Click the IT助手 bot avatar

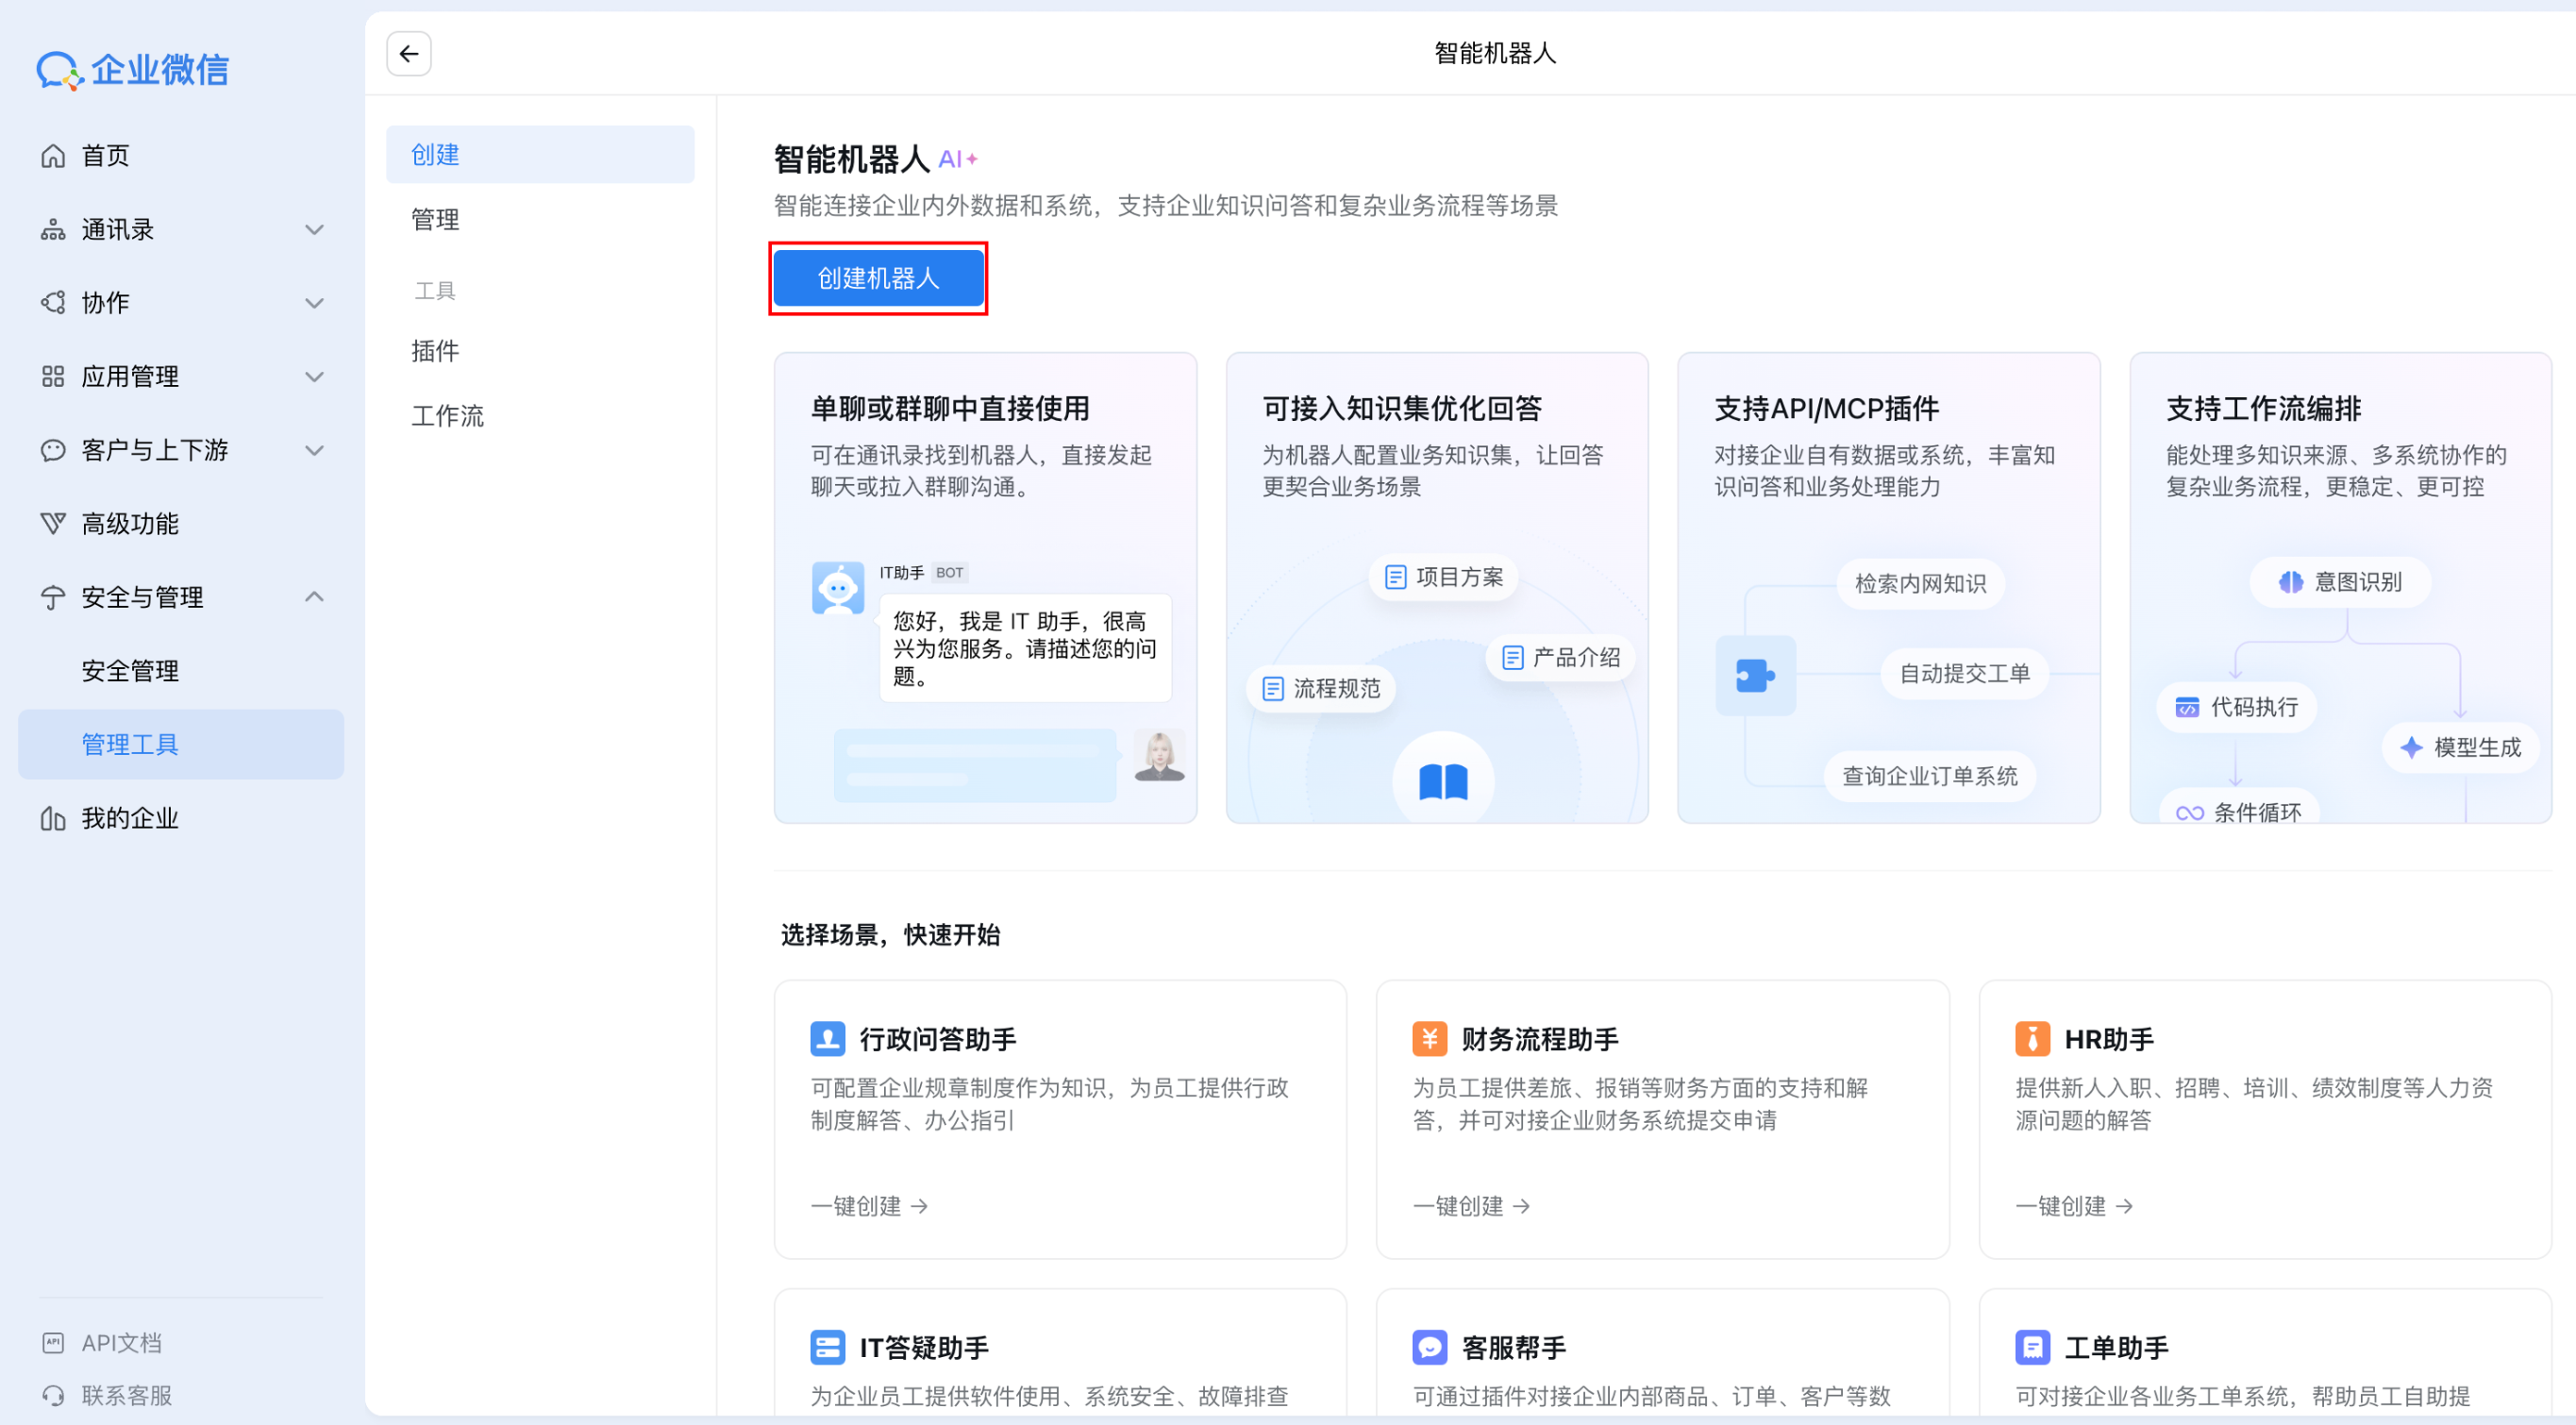[x=838, y=588]
